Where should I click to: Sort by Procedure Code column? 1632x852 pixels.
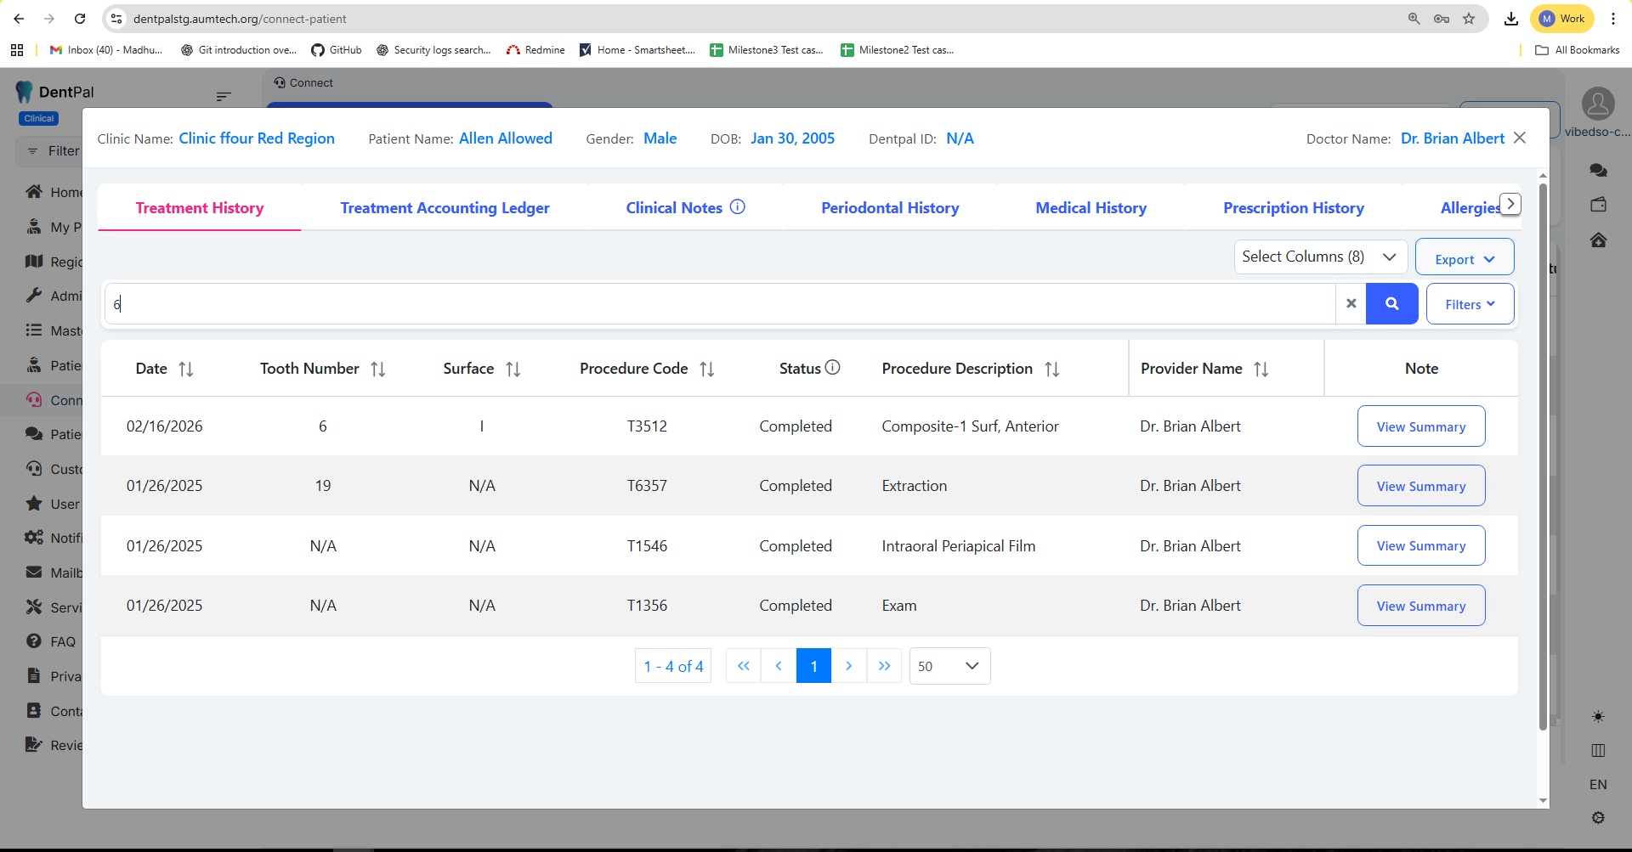(x=706, y=370)
